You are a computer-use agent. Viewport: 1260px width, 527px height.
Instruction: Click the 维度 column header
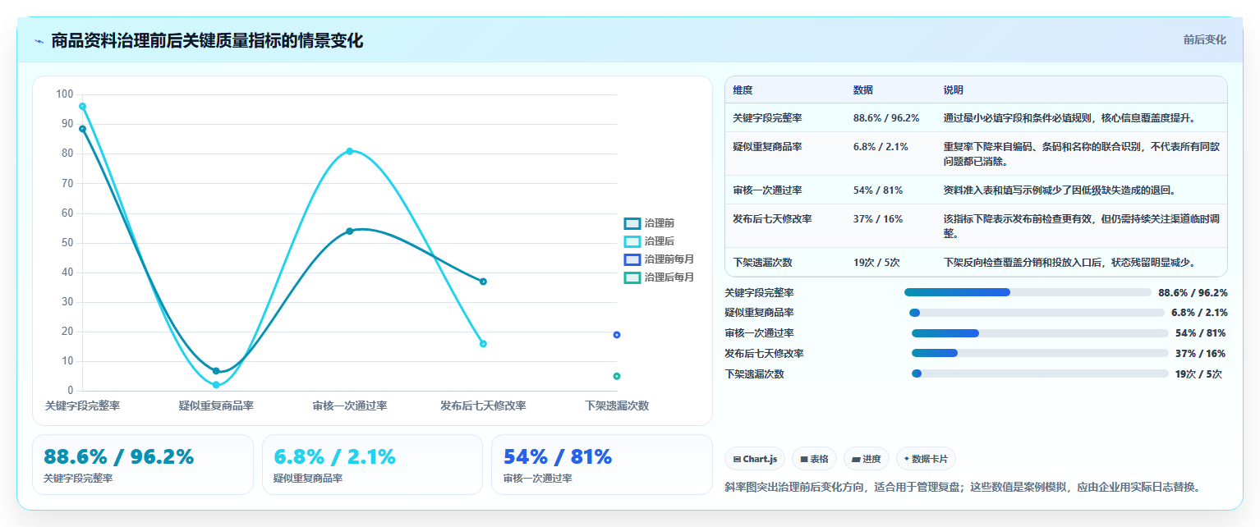[743, 90]
